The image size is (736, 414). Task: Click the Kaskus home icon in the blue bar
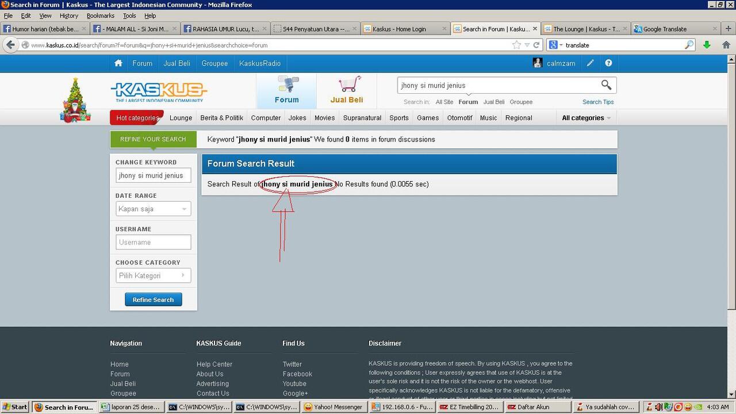(118, 63)
